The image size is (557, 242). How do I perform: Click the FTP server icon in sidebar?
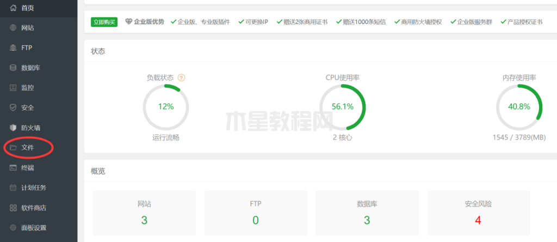pyautogui.click(x=13, y=48)
